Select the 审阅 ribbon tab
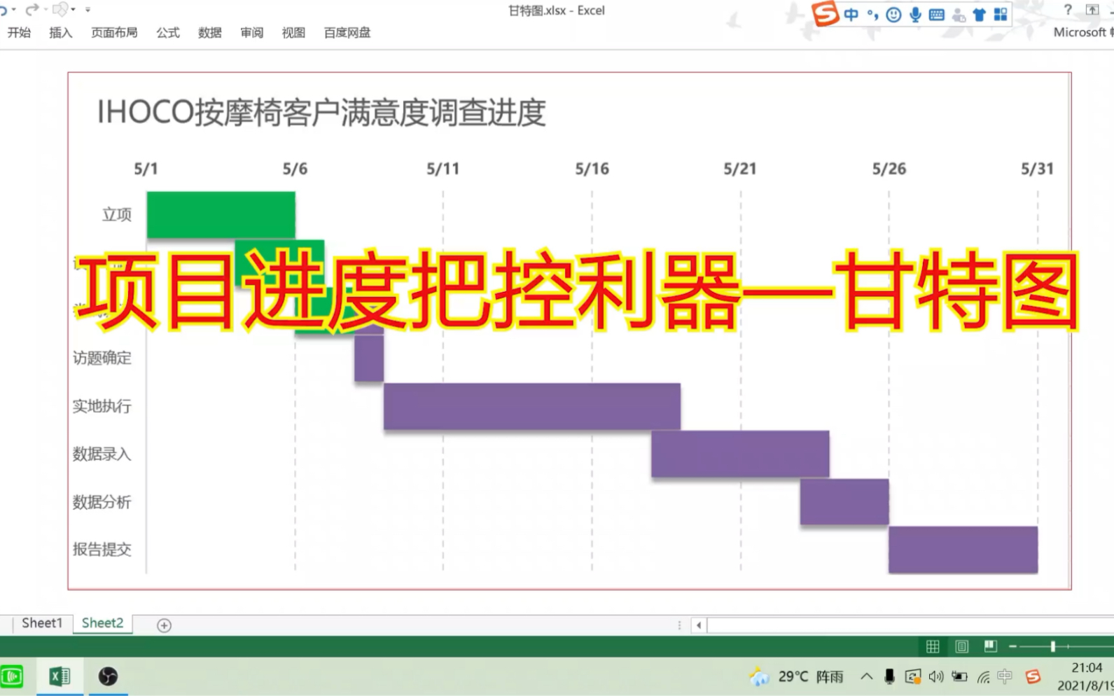 coord(251,32)
